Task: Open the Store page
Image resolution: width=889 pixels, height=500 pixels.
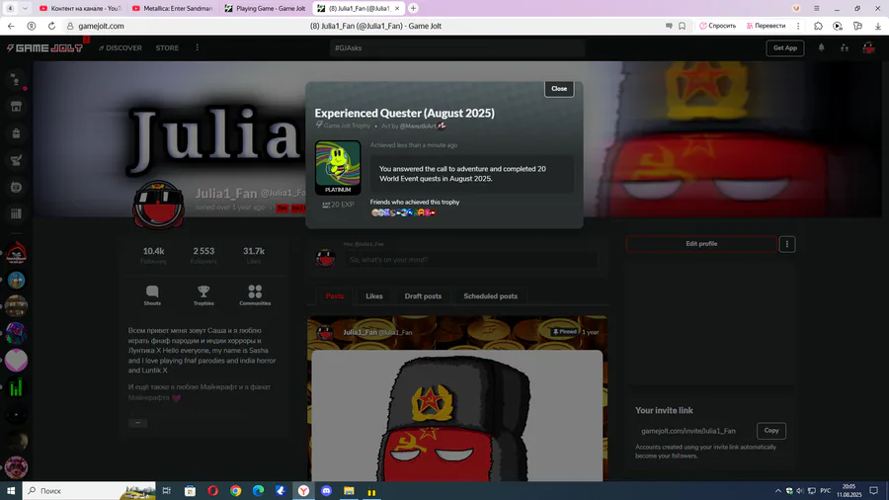Action: (167, 48)
